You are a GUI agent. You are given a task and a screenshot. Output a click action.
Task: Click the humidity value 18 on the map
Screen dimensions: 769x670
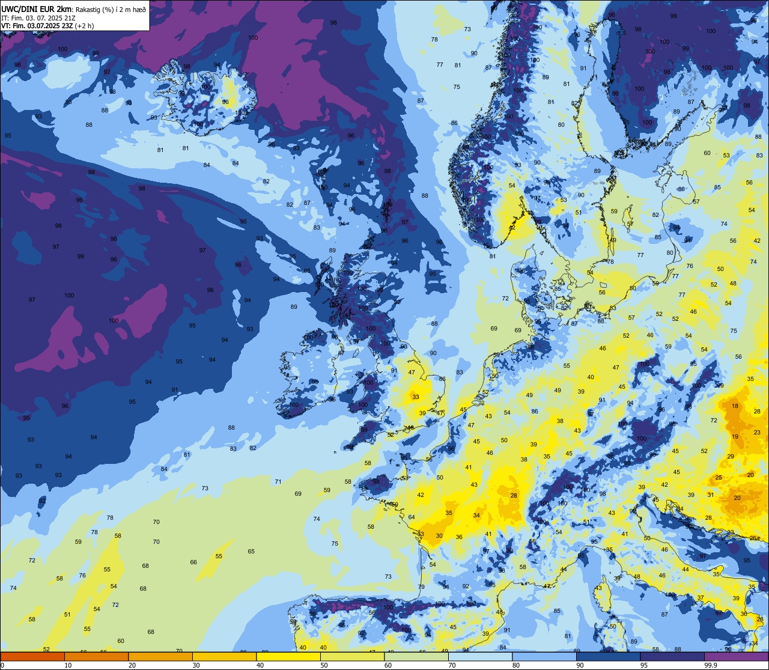[x=735, y=406]
